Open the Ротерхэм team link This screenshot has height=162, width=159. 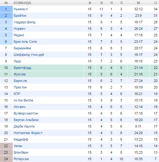pyautogui.click(x=21, y=159)
